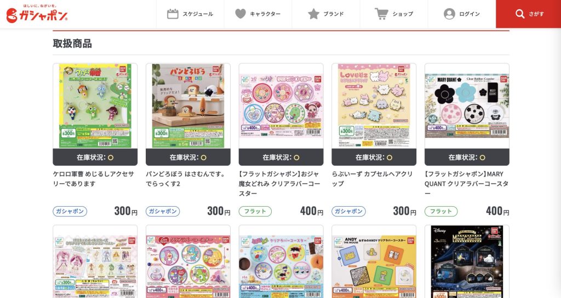Screen dimensions: 561x298
Task: Click the login user avatar icon
Action: coord(449,14)
